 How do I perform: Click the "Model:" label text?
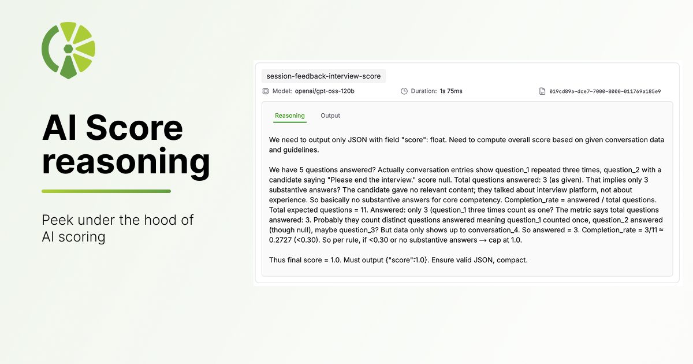tap(282, 91)
